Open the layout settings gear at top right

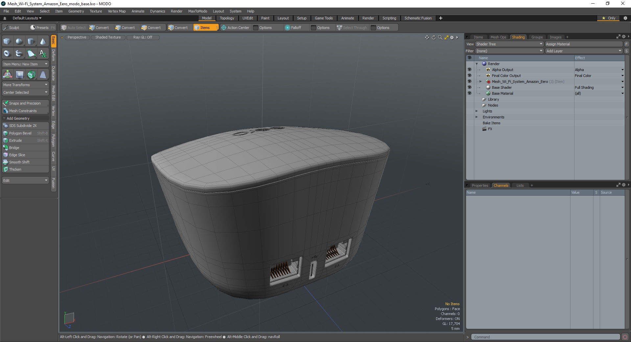point(625,18)
